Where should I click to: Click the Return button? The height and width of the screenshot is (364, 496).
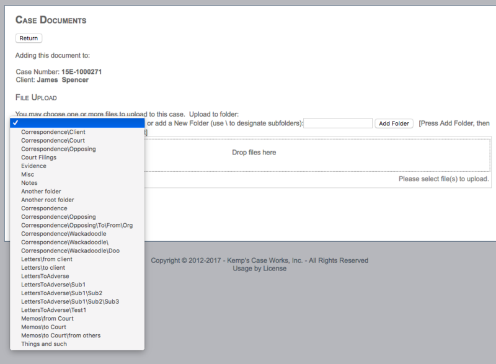click(28, 38)
